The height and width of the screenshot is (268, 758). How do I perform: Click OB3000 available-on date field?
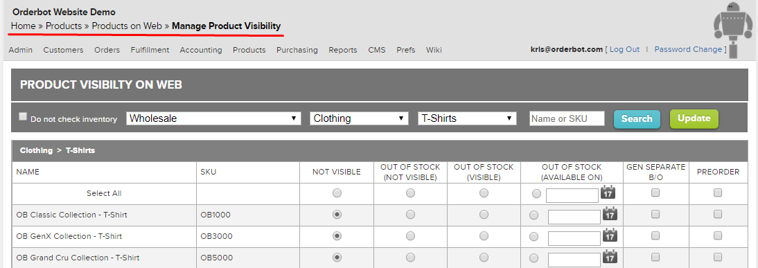(x=574, y=238)
